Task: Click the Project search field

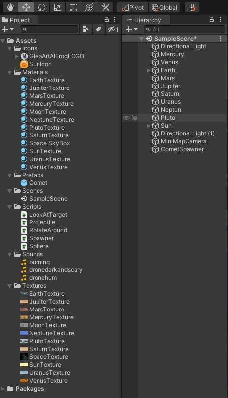Action: point(50,29)
